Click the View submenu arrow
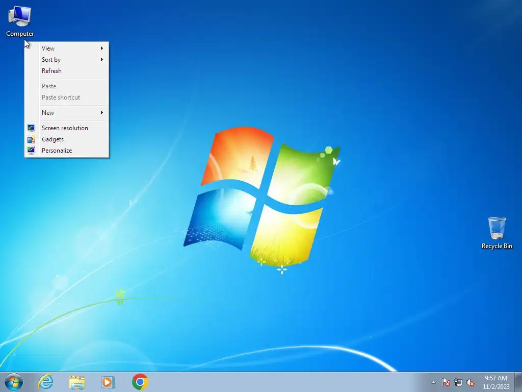Screen dimensions: 522x392 click(x=102, y=48)
